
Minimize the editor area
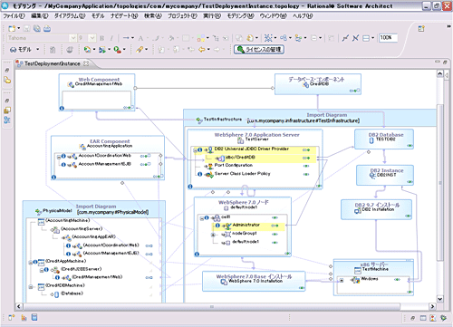(x=438, y=62)
